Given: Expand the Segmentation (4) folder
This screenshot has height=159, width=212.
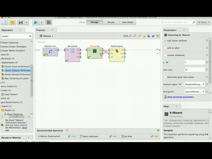Looking at the screenshot, I should click(x=10, y=63).
